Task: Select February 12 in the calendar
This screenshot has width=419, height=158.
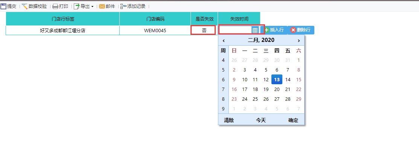Action: 266,79
